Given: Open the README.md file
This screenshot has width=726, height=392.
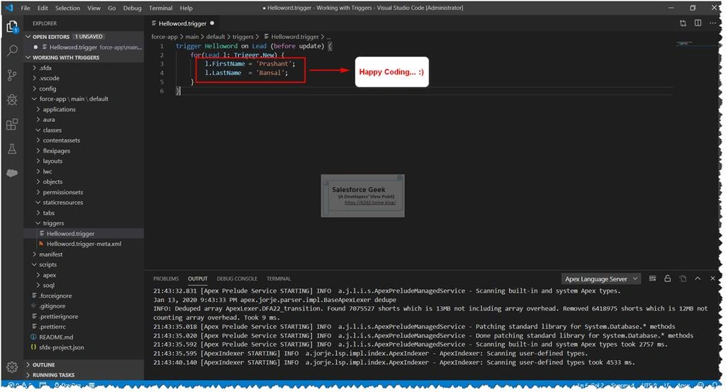Looking at the screenshot, I should (84, 337).
